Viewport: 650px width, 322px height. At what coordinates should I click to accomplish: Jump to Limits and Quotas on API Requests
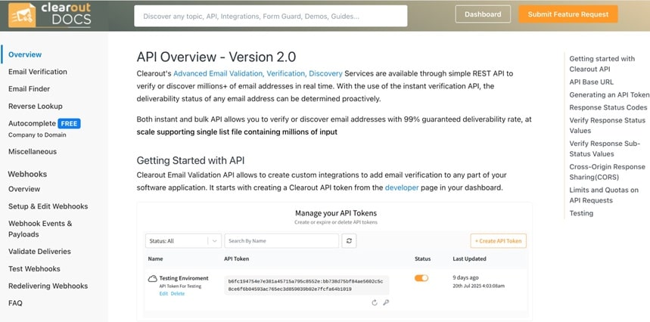click(604, 195)
